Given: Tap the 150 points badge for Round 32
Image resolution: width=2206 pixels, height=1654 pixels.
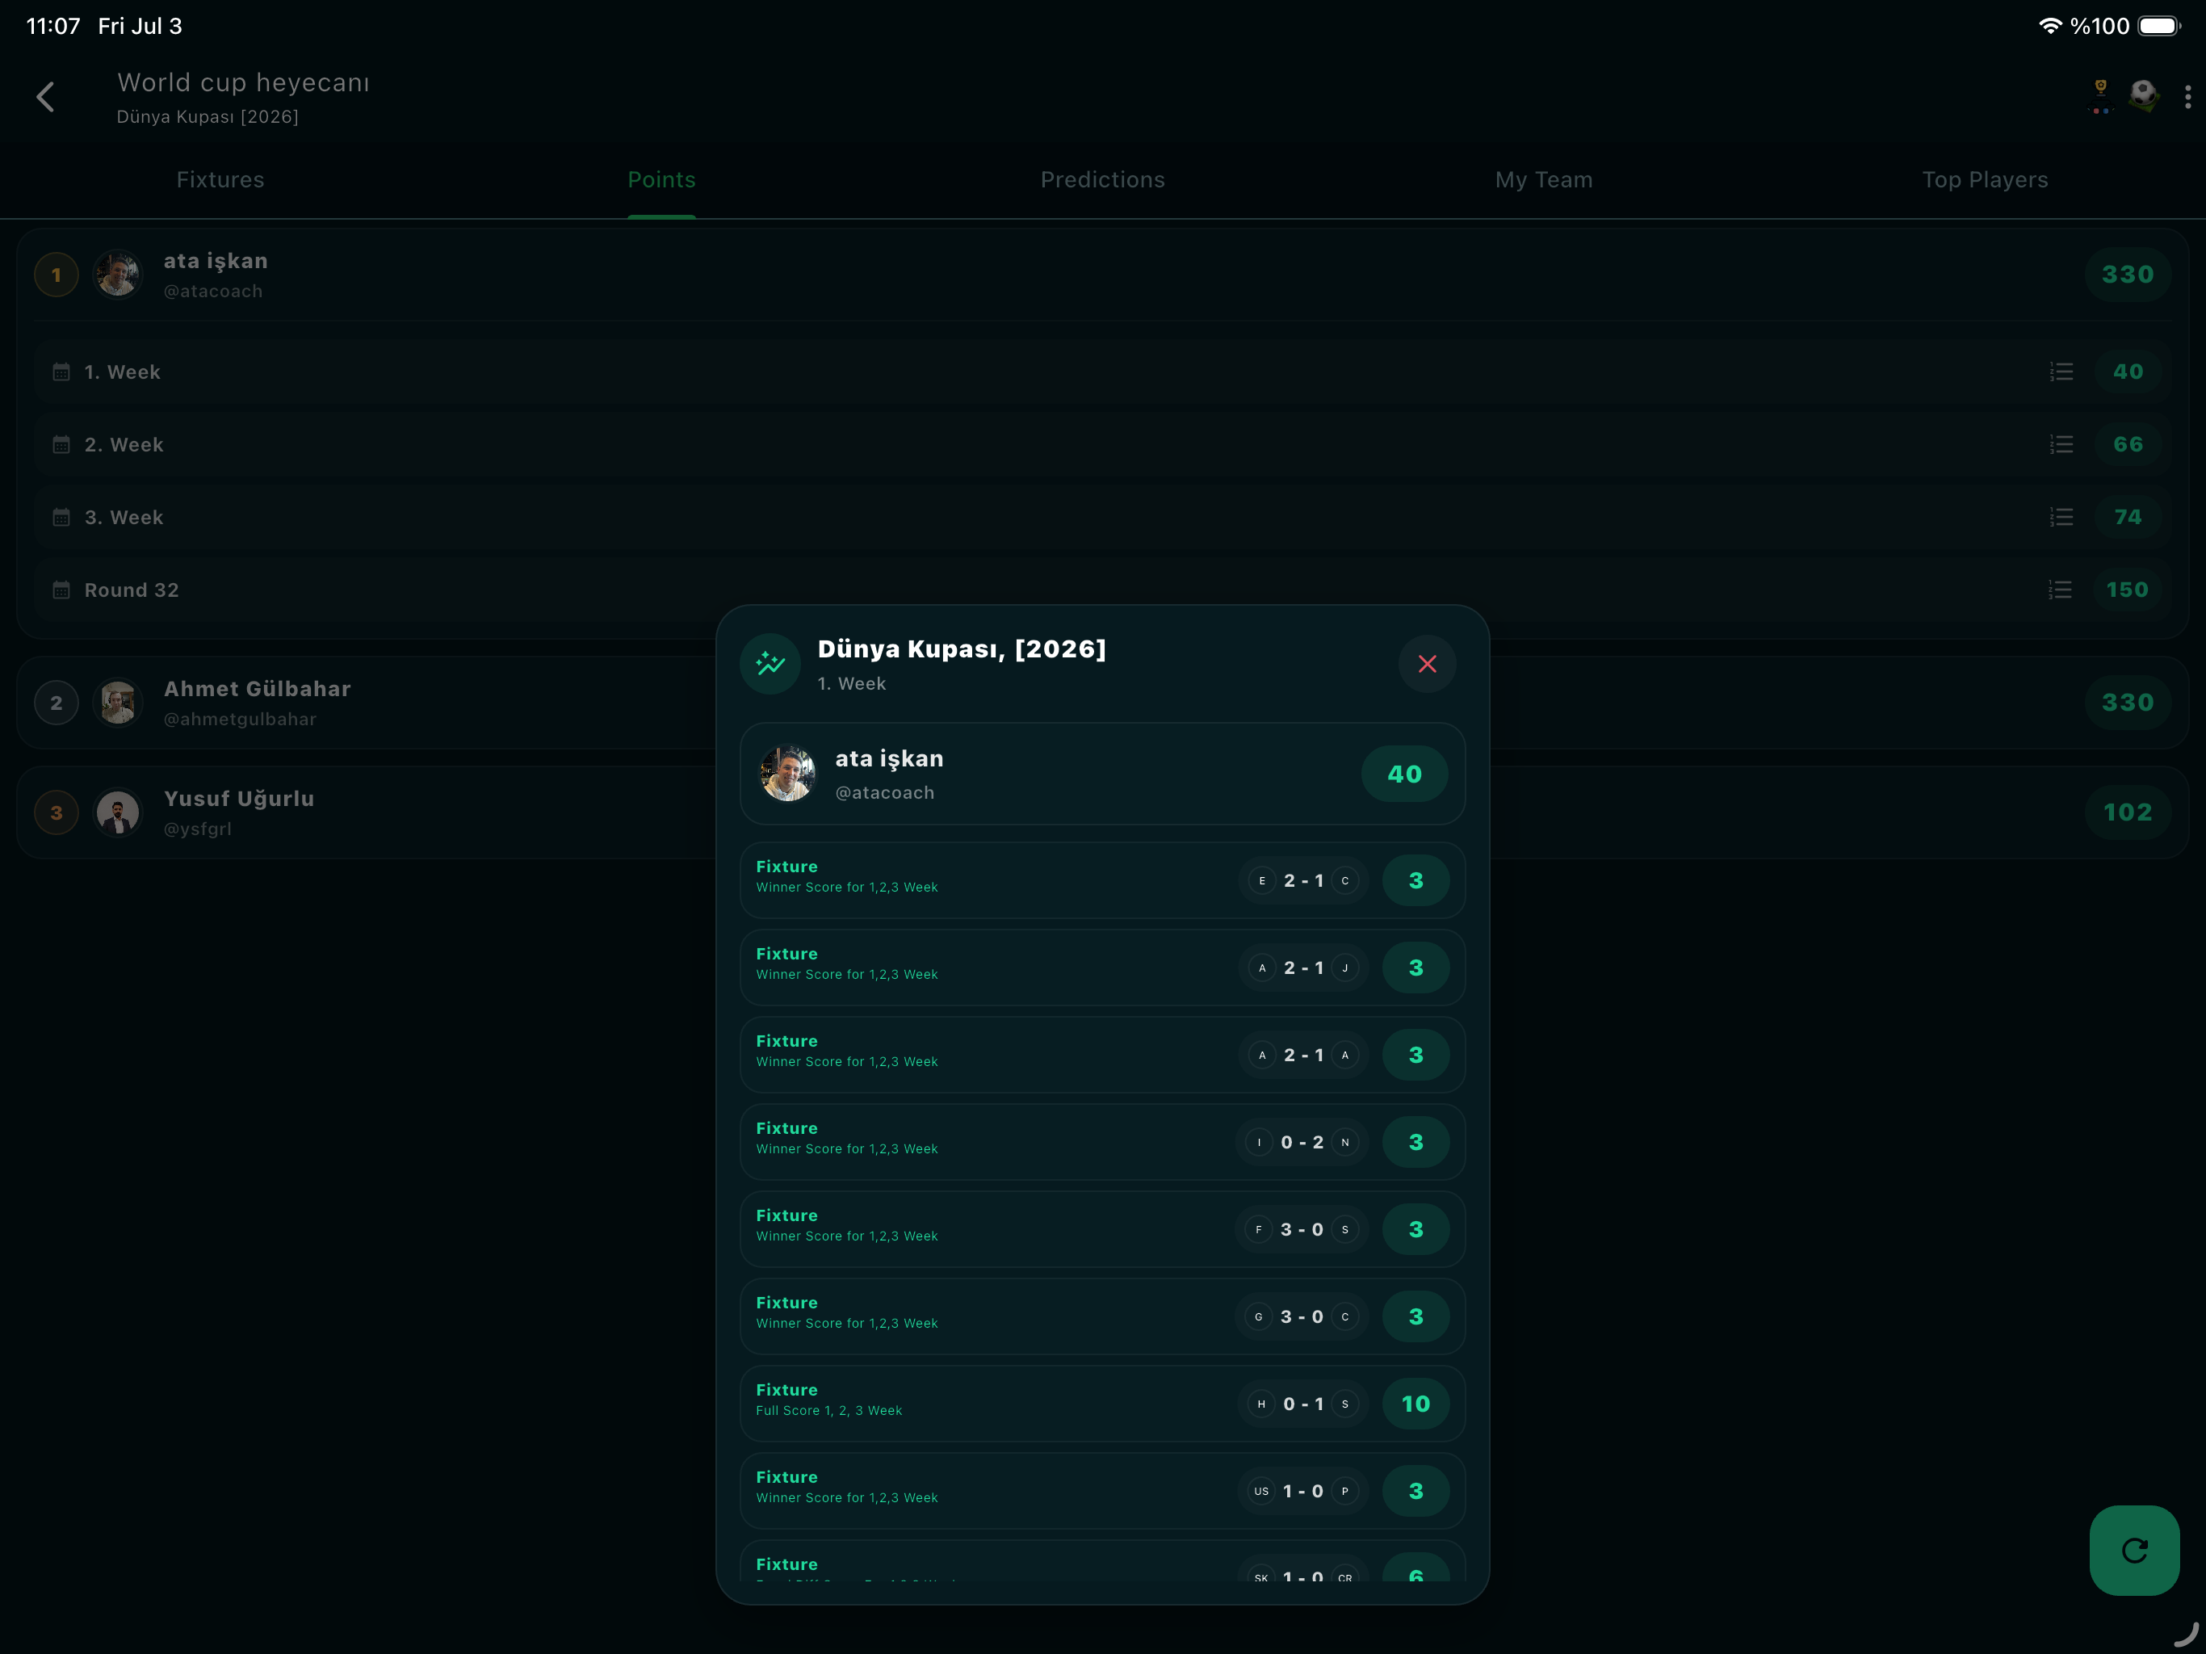Looking at the screenshot, I should (x=2127, y=590).
